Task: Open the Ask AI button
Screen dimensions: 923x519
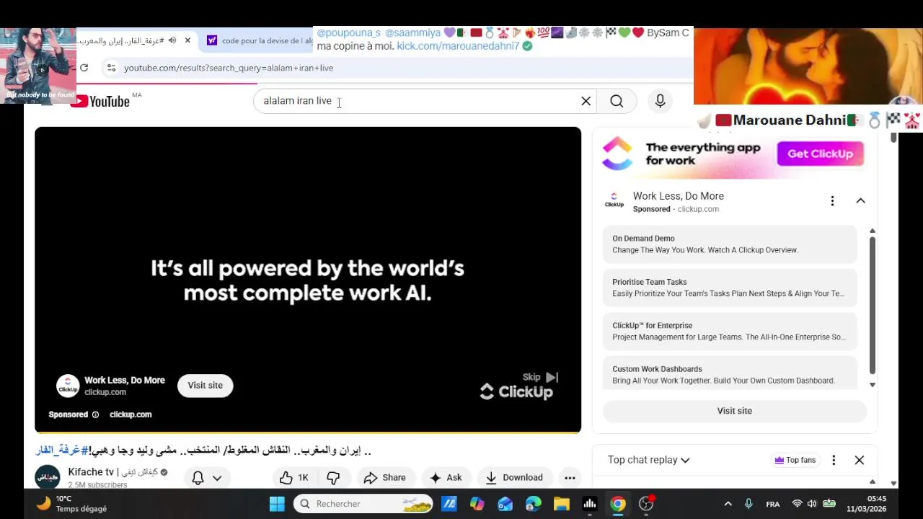Action: coord(446,477)
